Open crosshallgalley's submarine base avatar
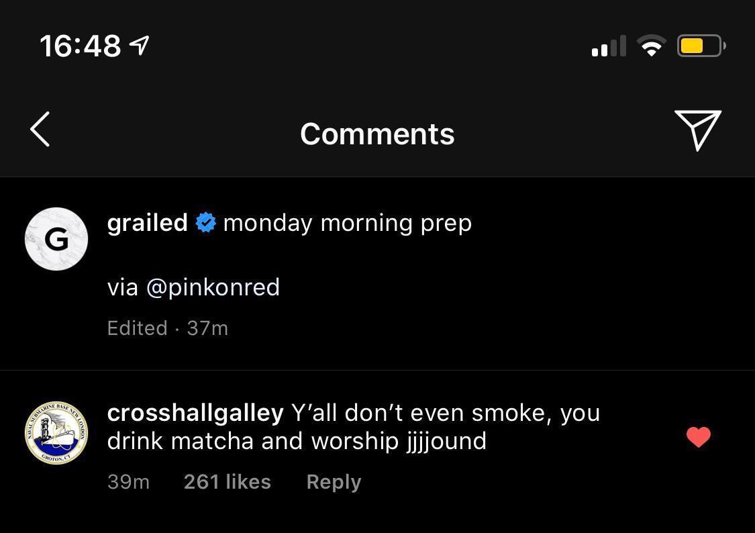The width and height of the screenshot is (755, 533). (56, 432)
